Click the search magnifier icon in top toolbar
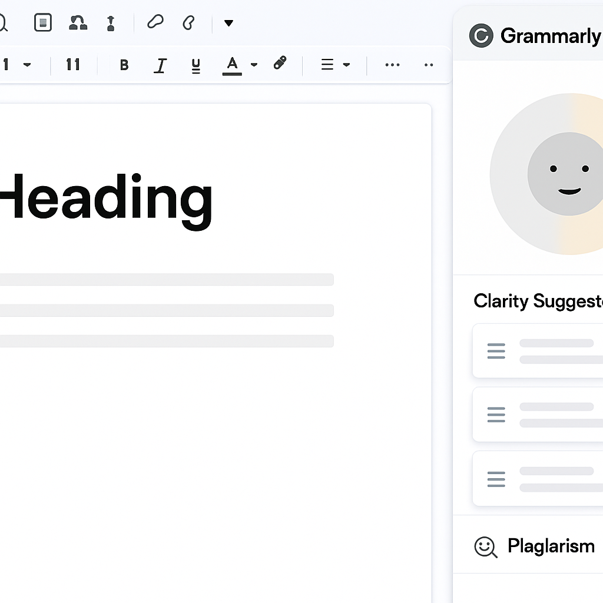603x603 pixels. (x=3, y=22)
